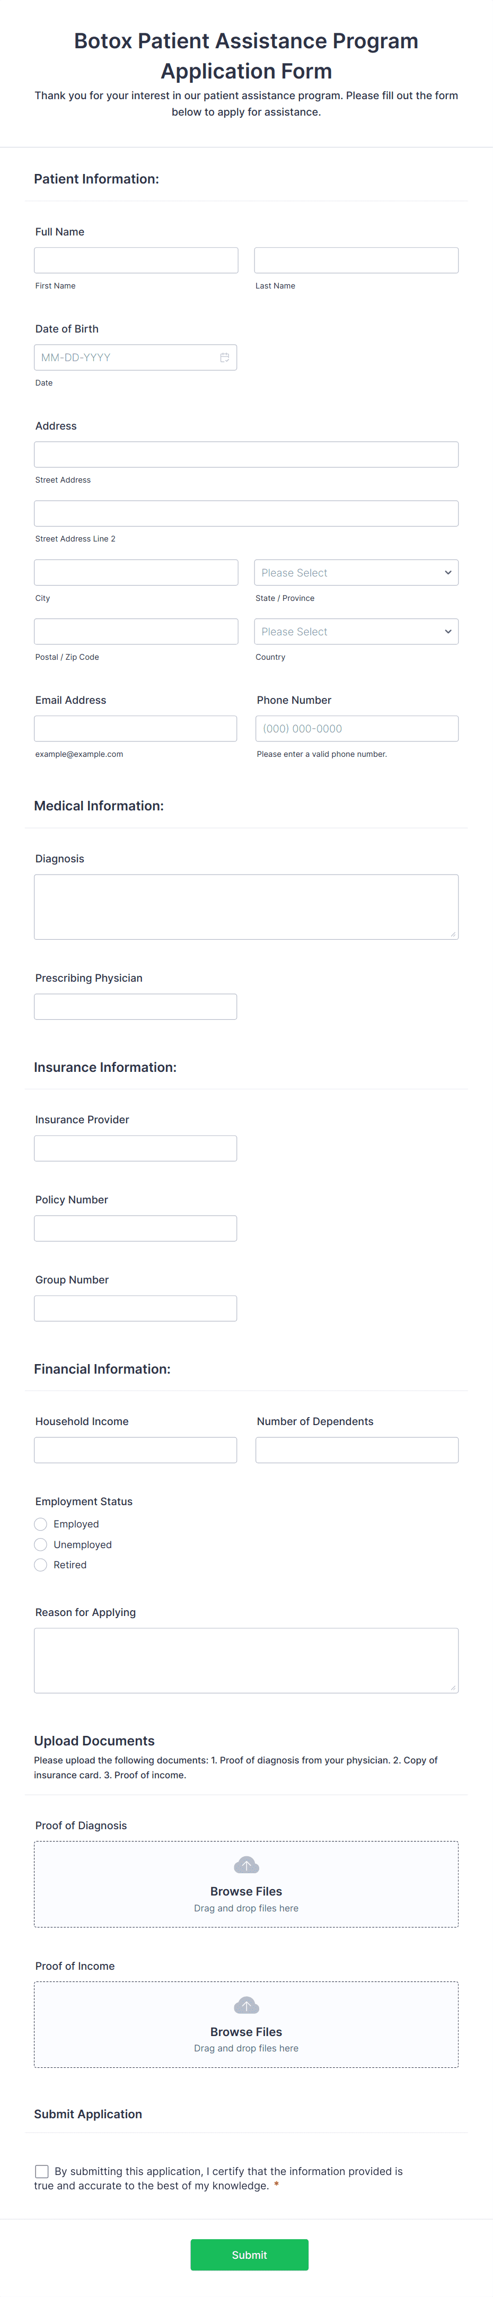This screenshot has width=493, height=2297.
Task: Expand the State selector chevron
Action: tap(447, 572)
